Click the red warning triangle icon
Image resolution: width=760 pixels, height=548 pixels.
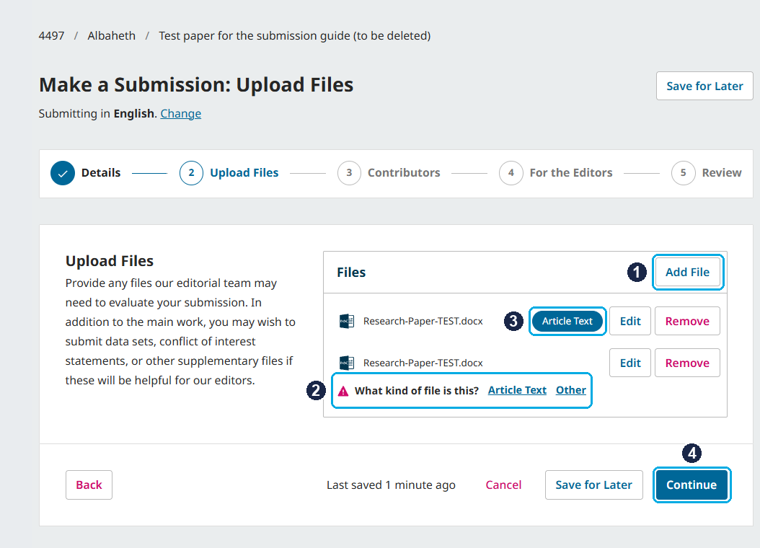click(343, 391)
